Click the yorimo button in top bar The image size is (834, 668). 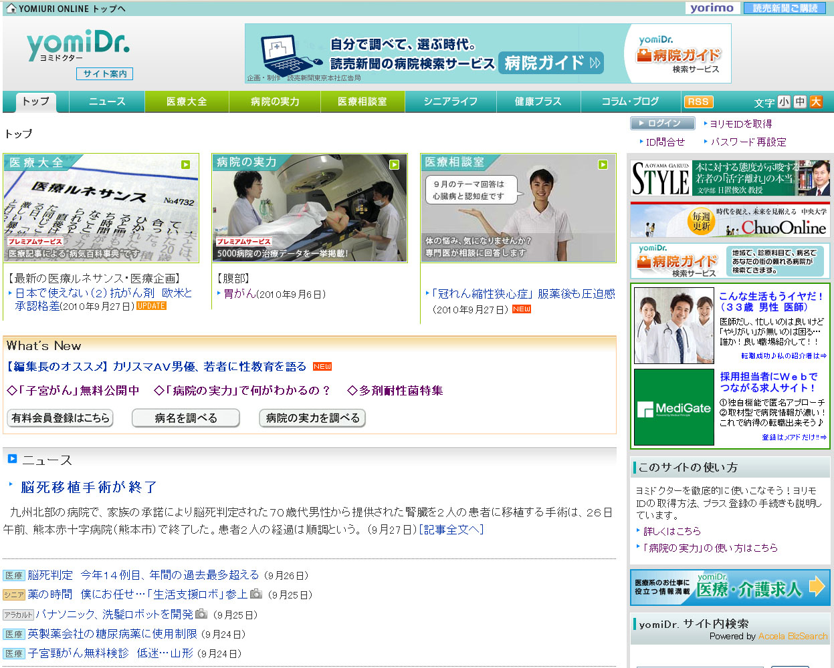(x=712, y=8)
